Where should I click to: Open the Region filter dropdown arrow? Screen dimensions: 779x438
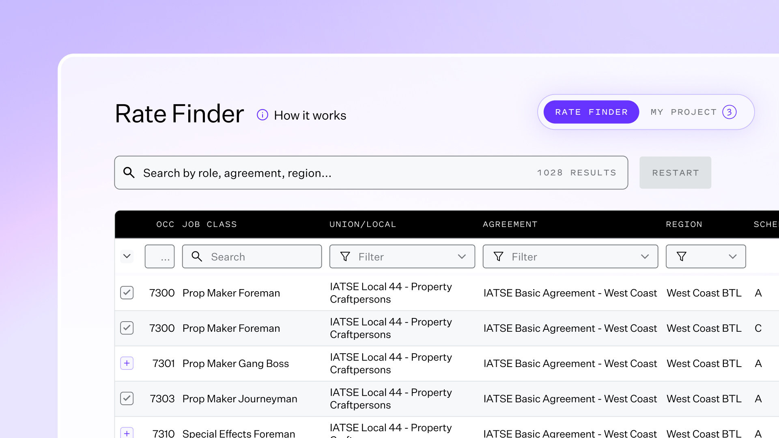coord(732,257)
